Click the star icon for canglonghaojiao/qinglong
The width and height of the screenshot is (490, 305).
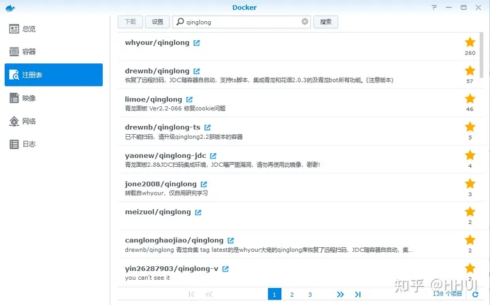coord(470,240)
